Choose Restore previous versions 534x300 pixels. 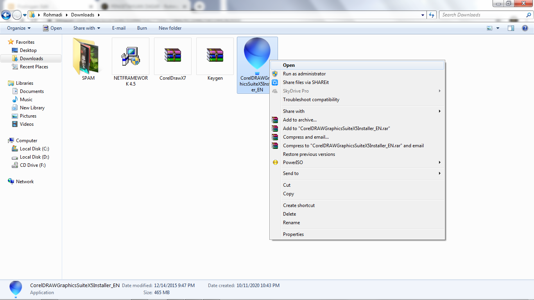[357, 154]
